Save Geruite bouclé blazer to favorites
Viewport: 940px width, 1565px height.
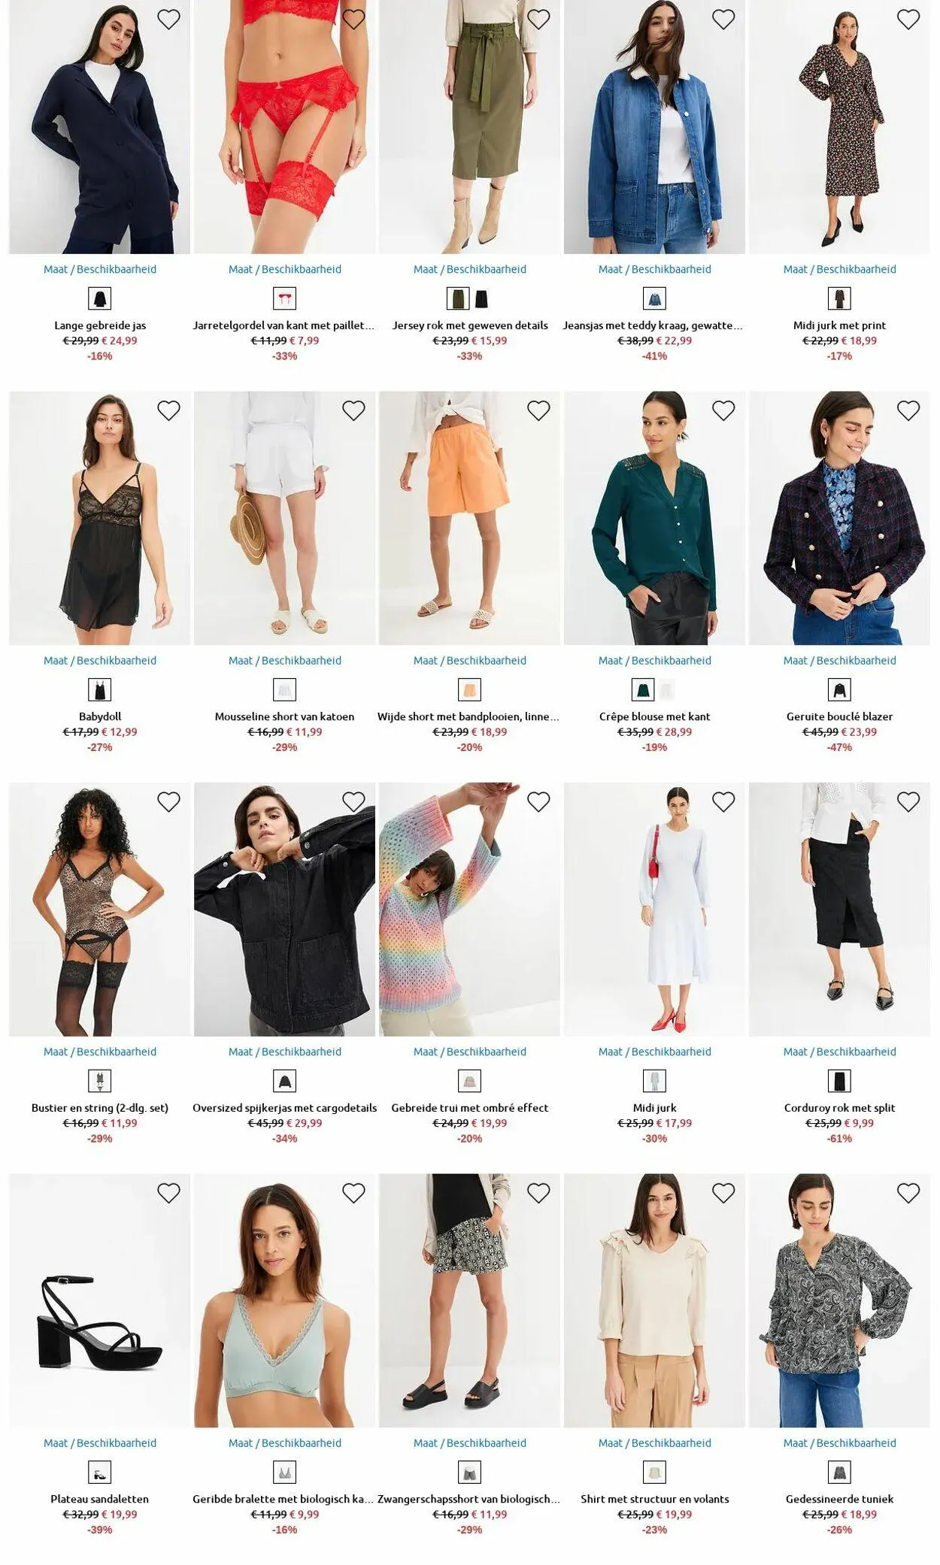coord(908,410)
